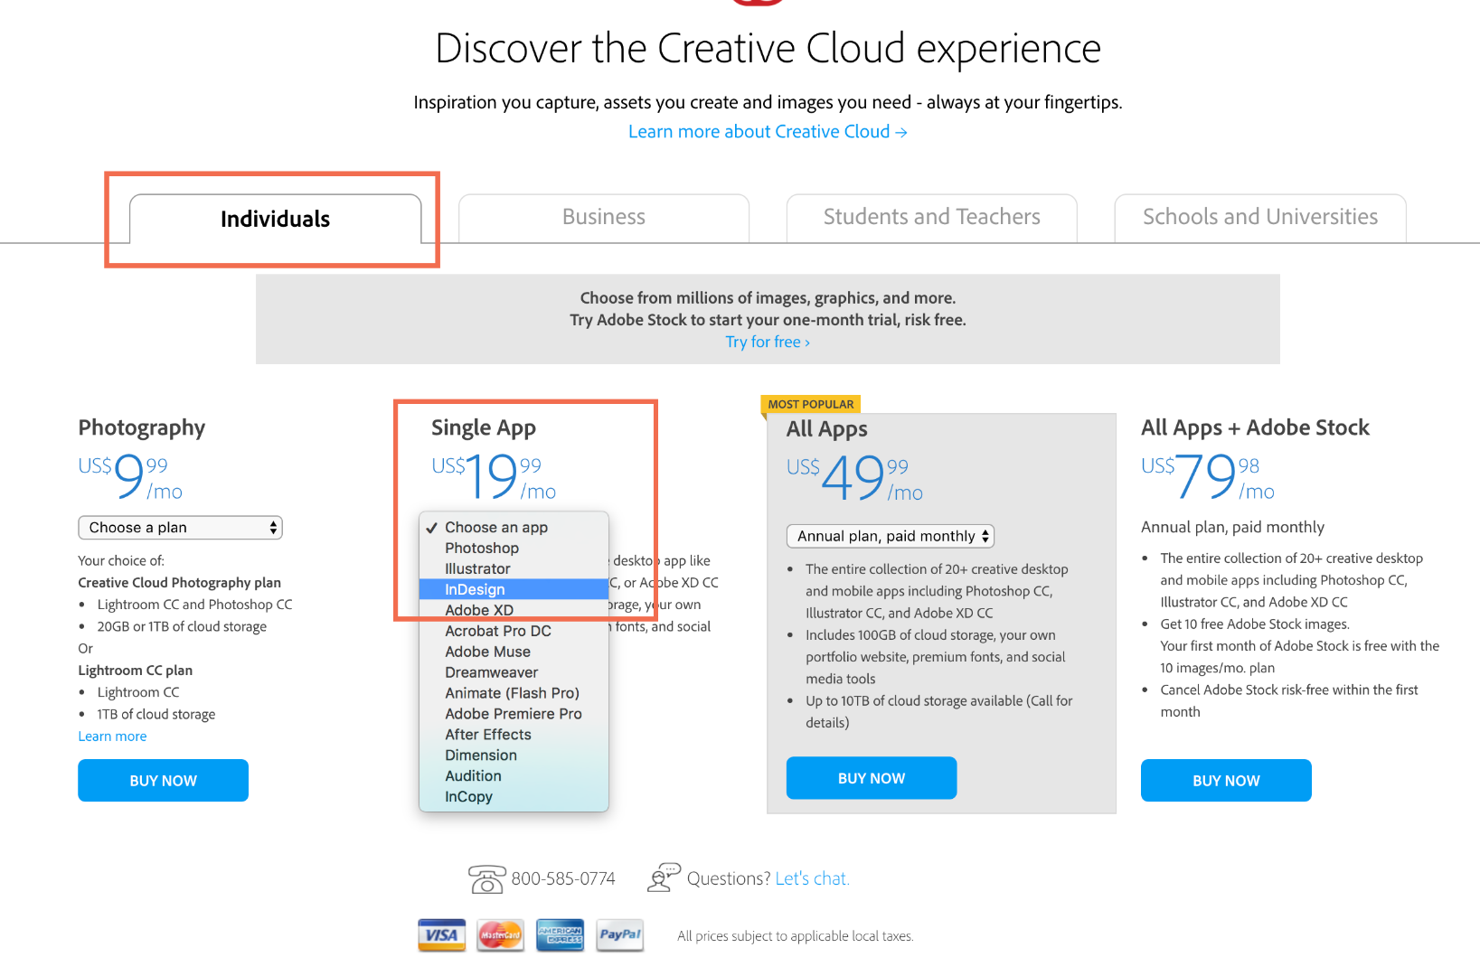Open the Photography 'Choose a plan' dropdown
This screenshot has height=976, width=1480.
181,528
